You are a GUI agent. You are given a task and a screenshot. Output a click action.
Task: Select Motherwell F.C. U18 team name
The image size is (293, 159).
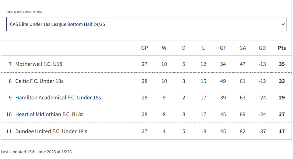pyautogui.click(x=39, y=64)
